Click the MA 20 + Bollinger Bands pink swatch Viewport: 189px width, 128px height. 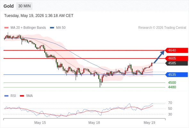point(6,28)
